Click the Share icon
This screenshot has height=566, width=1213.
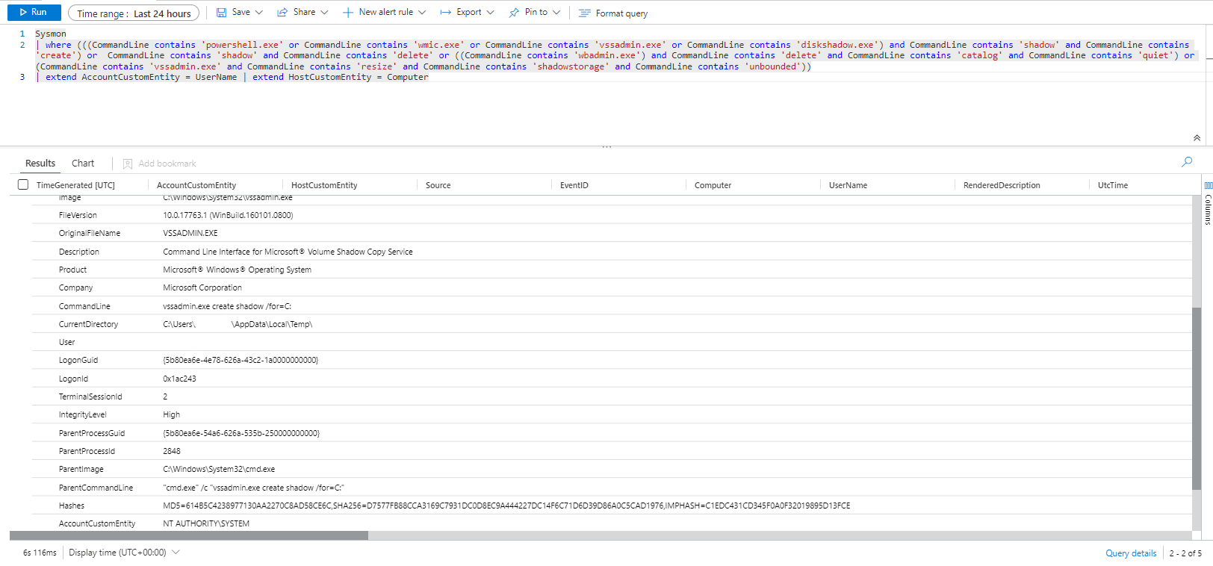[282, 13]
